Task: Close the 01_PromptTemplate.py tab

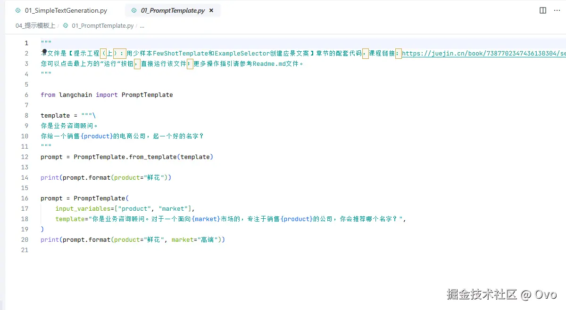Action: [x=211, y=10]
